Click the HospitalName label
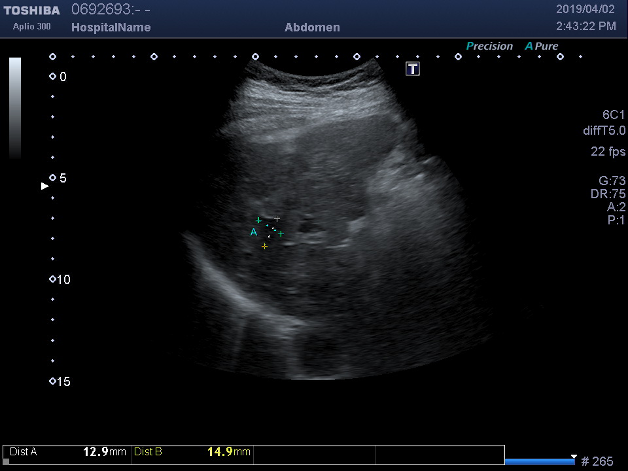This screenshot has height=471, width=628. [111, 27]
